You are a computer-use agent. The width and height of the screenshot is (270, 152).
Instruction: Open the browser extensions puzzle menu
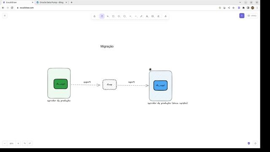tap(243, 8)
